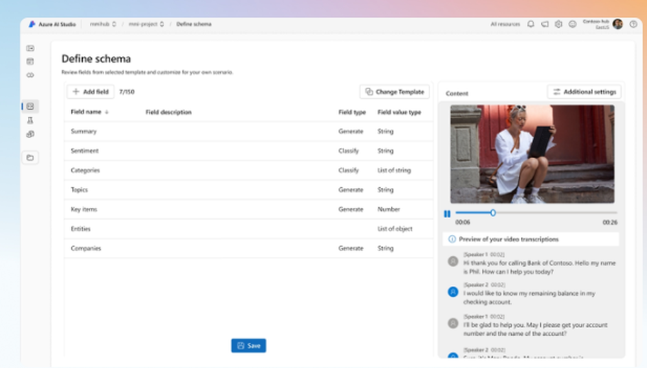
Task: Click the video preview thumbnail
Action: point(532,154)
